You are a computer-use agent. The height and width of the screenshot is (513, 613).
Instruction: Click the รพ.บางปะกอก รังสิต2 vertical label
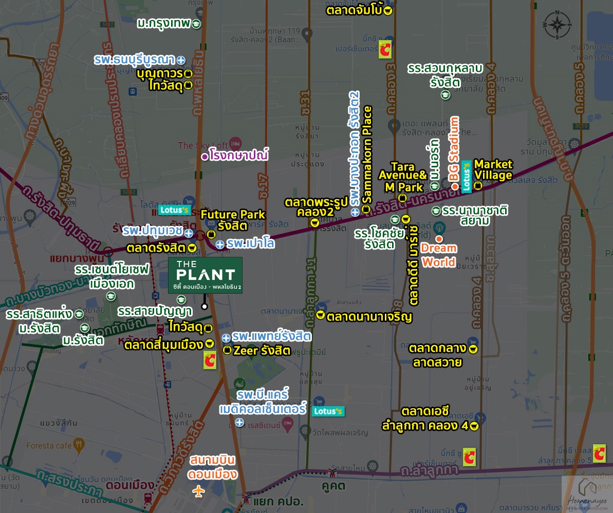click(354, 148)
